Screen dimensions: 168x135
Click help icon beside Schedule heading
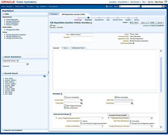tap(61, 94)
